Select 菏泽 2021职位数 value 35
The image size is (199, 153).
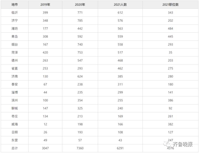click(171, 52)
